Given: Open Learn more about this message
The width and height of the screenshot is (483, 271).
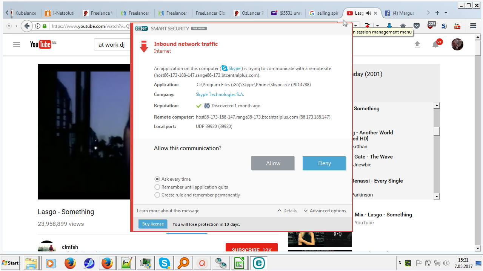Looking at the screenshot, I should [168, 211].
